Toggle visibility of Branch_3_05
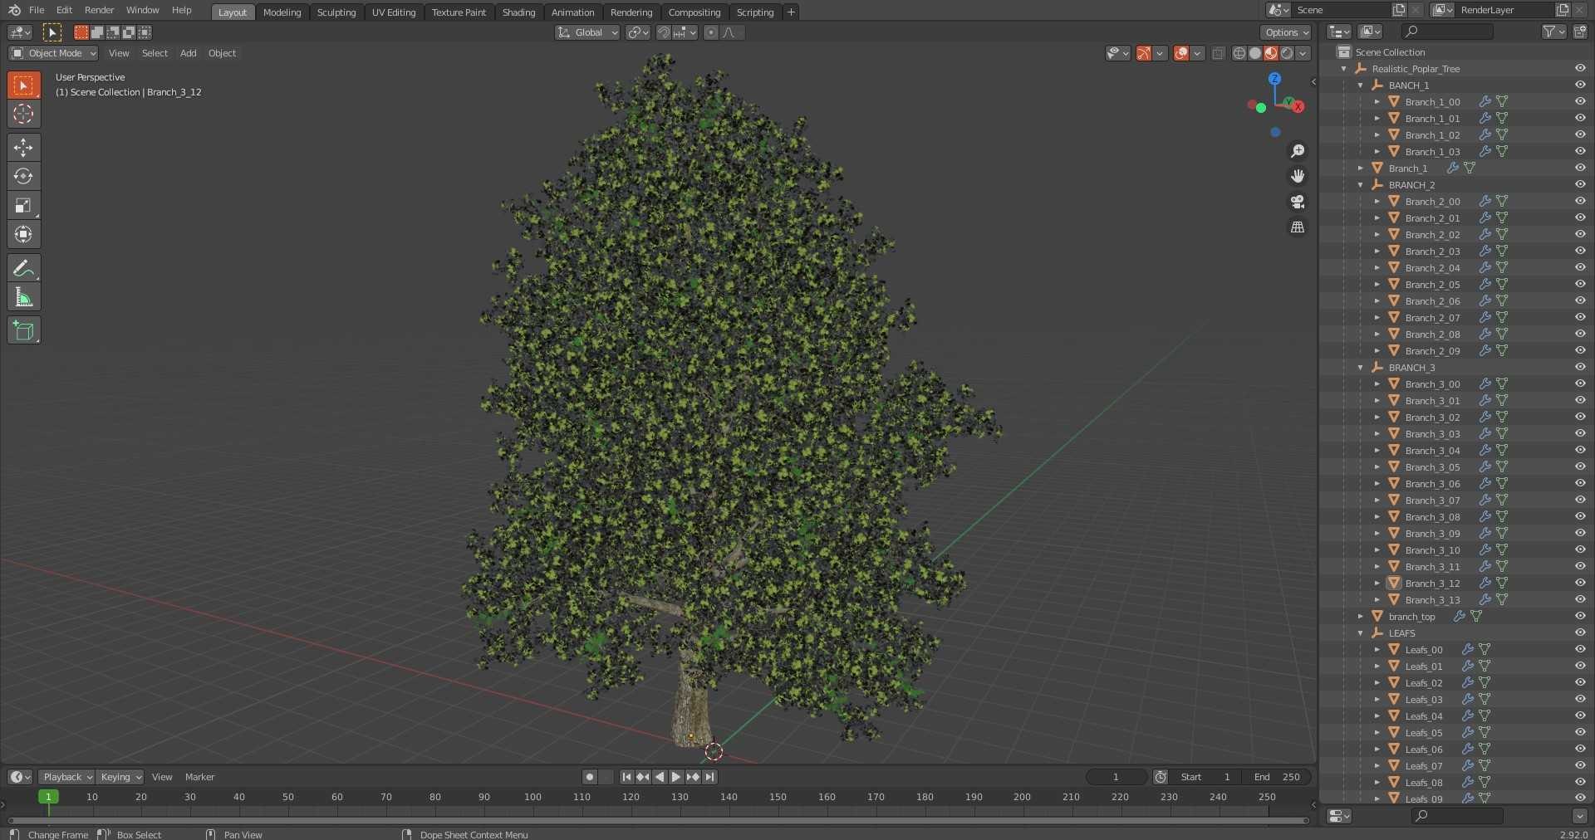This screenshot has width=1595, height=840. click(x=1580, y=466)
